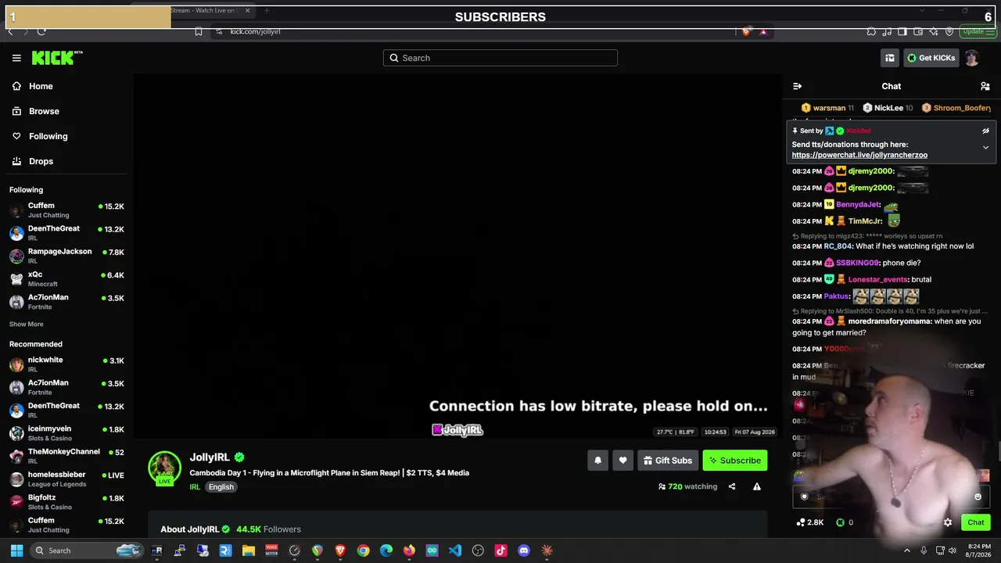Expand the Following list with Show More
The image size is (1001, 563).
tap(27, 324)
